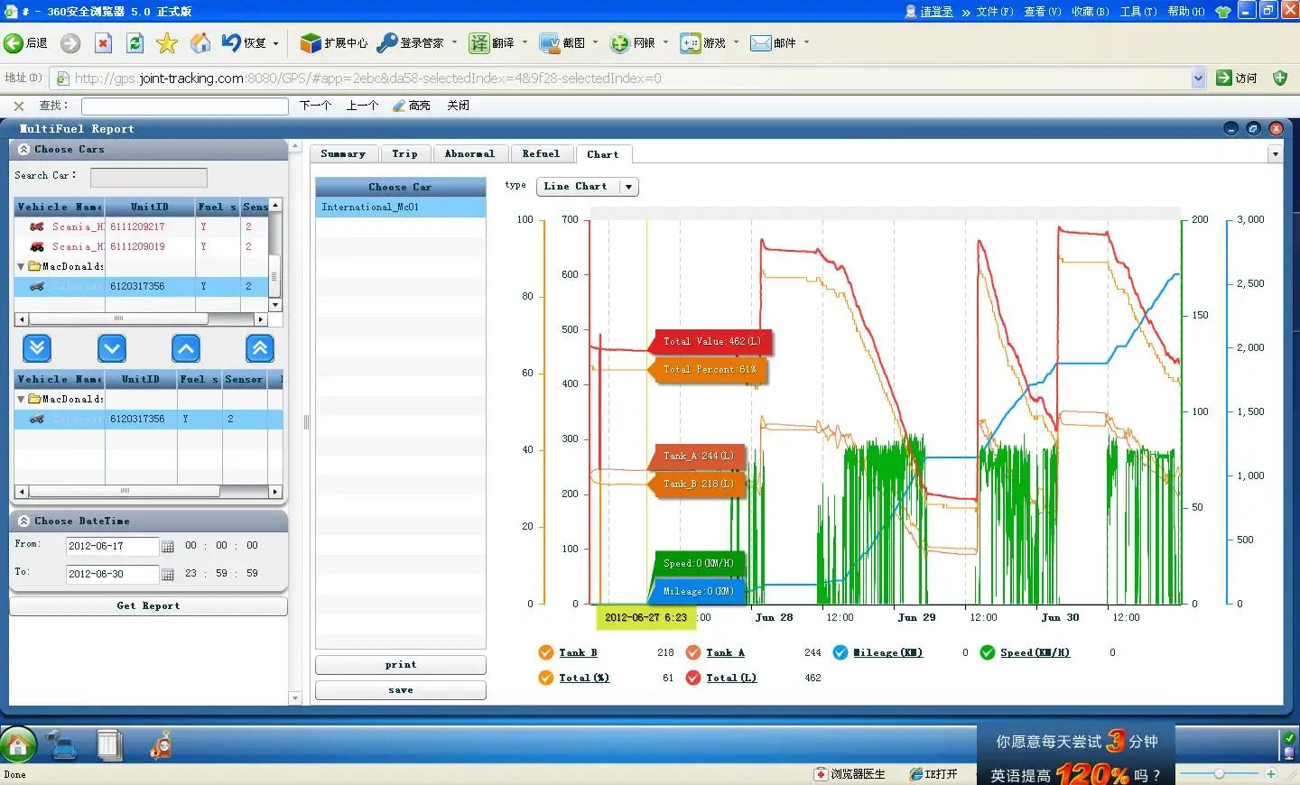Click the favorites star icon in toolbar
1300x785 pixels.
[167, 43]
